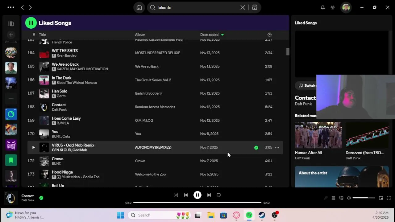Image resolution: width=395 pixels, height=222 pixels.
Task: Open the green bookmark Your Episodes item
Action: [x=11, y=160]
